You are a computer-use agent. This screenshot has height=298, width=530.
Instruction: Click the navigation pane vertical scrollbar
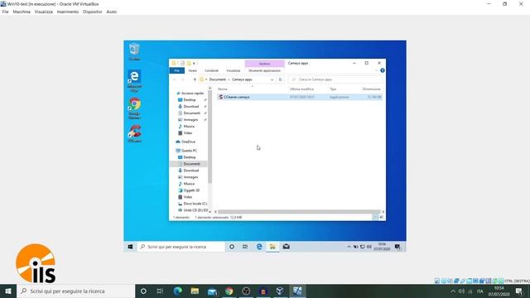[210, 137]
